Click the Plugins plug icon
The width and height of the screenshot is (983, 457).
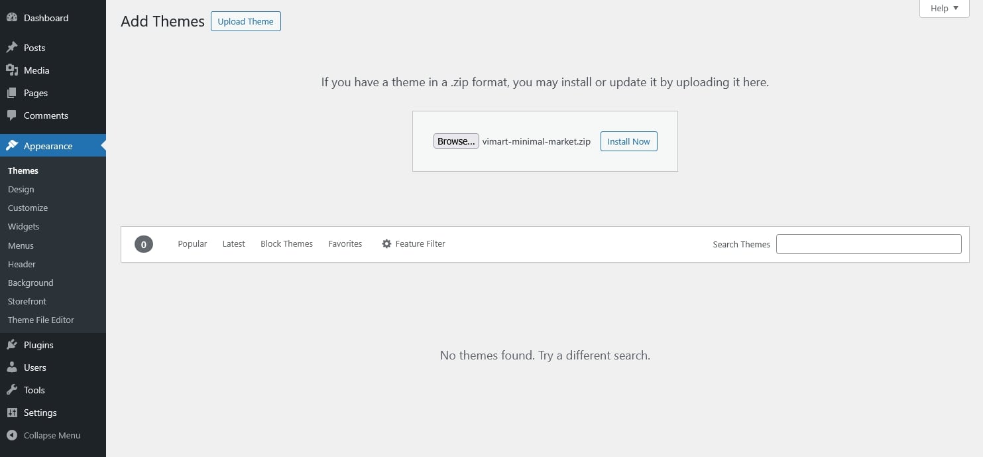(12, 345)
